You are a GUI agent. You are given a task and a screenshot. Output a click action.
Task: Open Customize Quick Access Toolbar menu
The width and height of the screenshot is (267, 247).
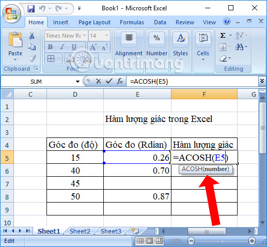click(79, 8)
